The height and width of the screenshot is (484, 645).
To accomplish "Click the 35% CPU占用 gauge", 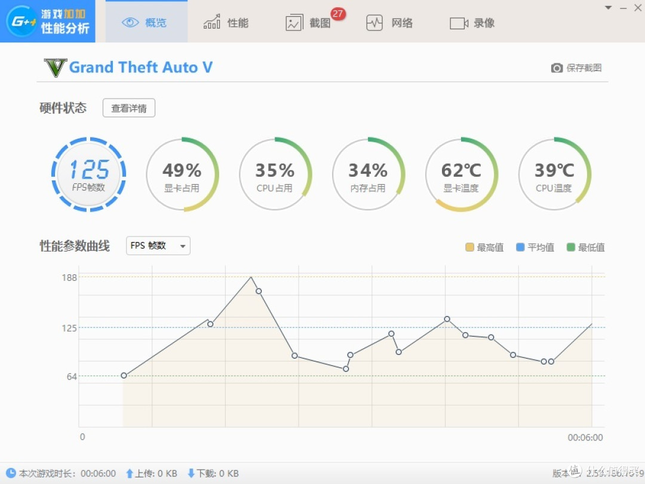I will 275,174.
